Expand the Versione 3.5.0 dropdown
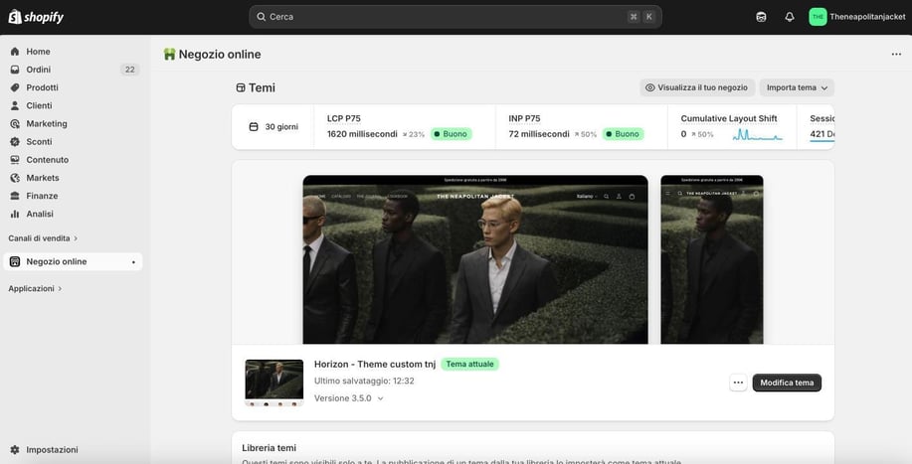Image resolution: width=912 pixels, height=464 pixels. point(349,398)
